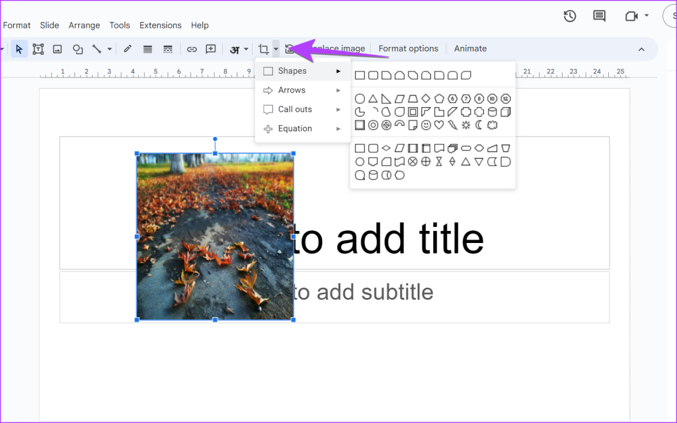Image resolution: width=677 pixels, height=423 pixels.
Task: Select the heart shape mask
Action: pos(439,125)
